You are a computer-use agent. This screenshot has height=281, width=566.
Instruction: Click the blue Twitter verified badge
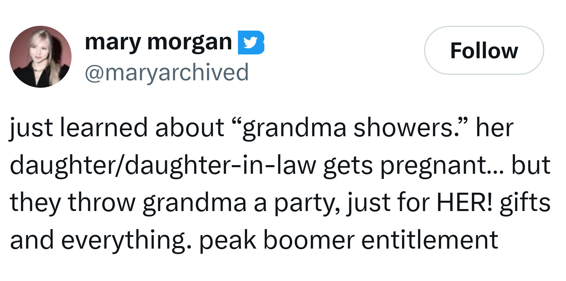tap(251, 42)
